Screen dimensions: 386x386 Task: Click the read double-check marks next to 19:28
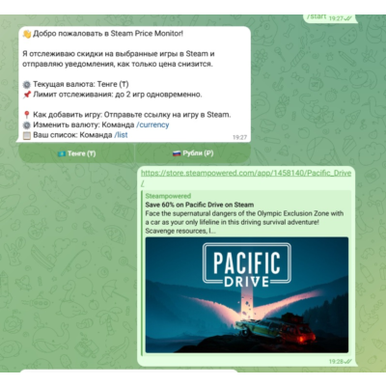pos(348,362)
